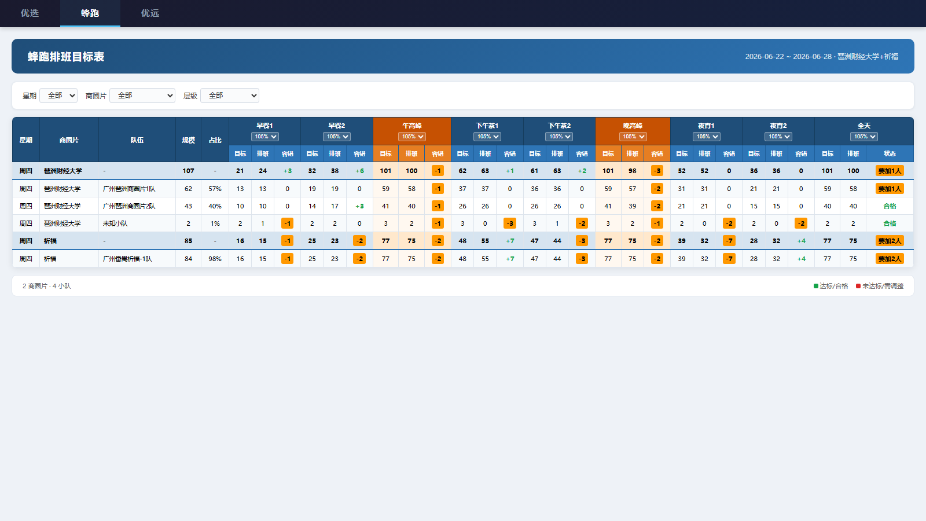
Task: Click scale value 107
Action: [x=188, y=171]
